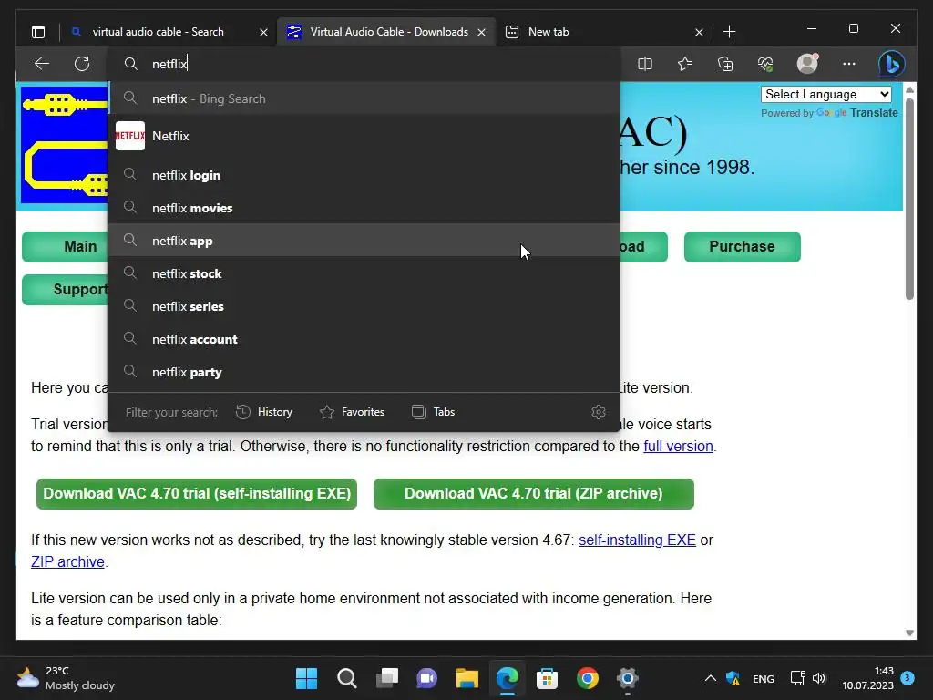Open the notification count badge

coord(907,677)
